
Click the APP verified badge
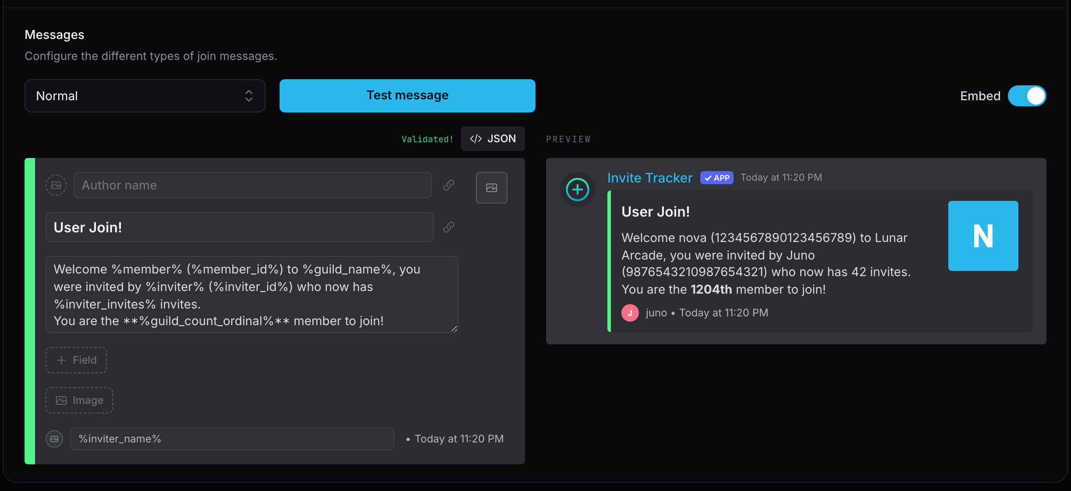(717, 178)
